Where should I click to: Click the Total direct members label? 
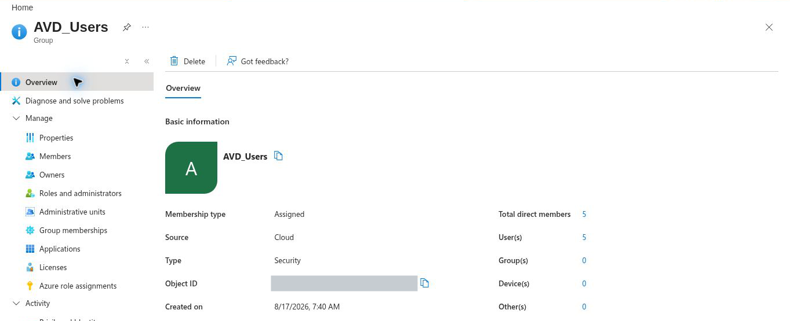pyautogui.click(x=534, y=214)
